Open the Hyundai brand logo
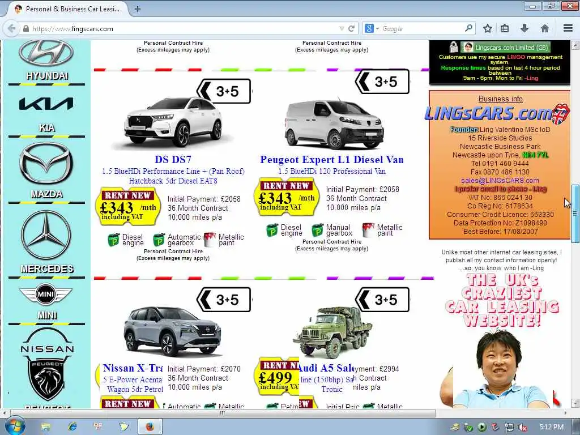Viewport: 580px width, 435px height. point(46,54)
